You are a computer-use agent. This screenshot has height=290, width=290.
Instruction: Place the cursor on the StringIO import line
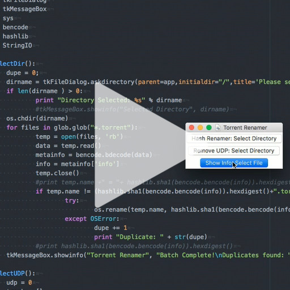17,45
